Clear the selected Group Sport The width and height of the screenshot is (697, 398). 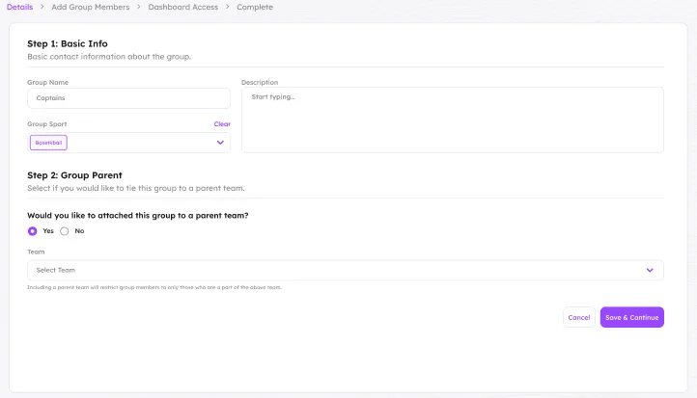pos(222,123)
